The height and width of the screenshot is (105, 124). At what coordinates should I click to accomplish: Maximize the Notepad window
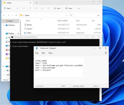[x=100, y=48]
